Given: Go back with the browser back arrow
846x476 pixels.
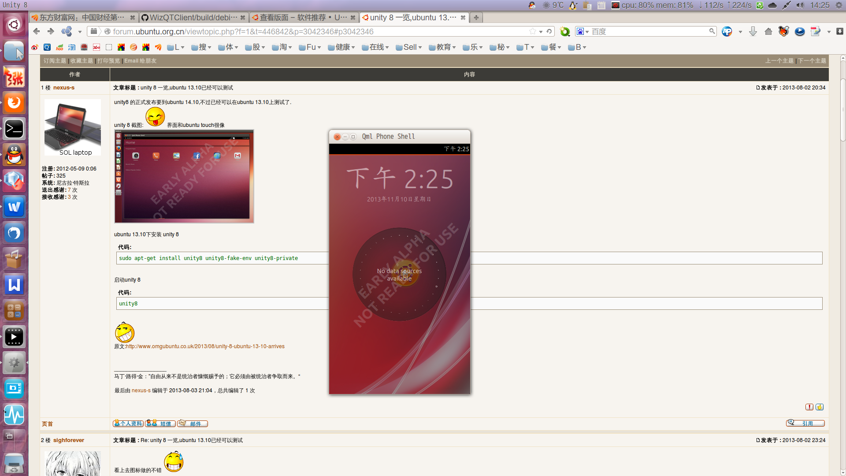Looking at the screenshot, I should pos(37,31).
